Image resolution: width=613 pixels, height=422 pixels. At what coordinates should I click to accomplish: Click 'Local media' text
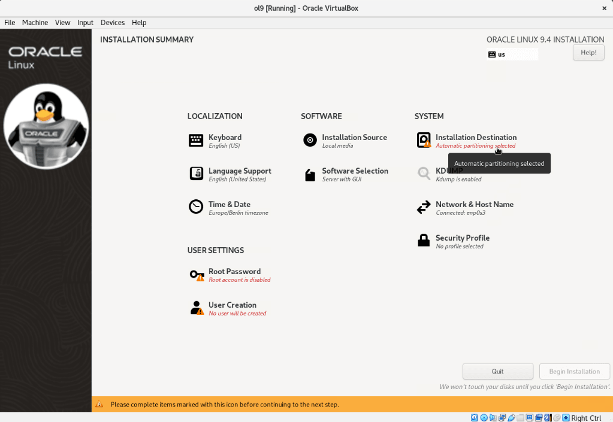(x=337, y=145)
